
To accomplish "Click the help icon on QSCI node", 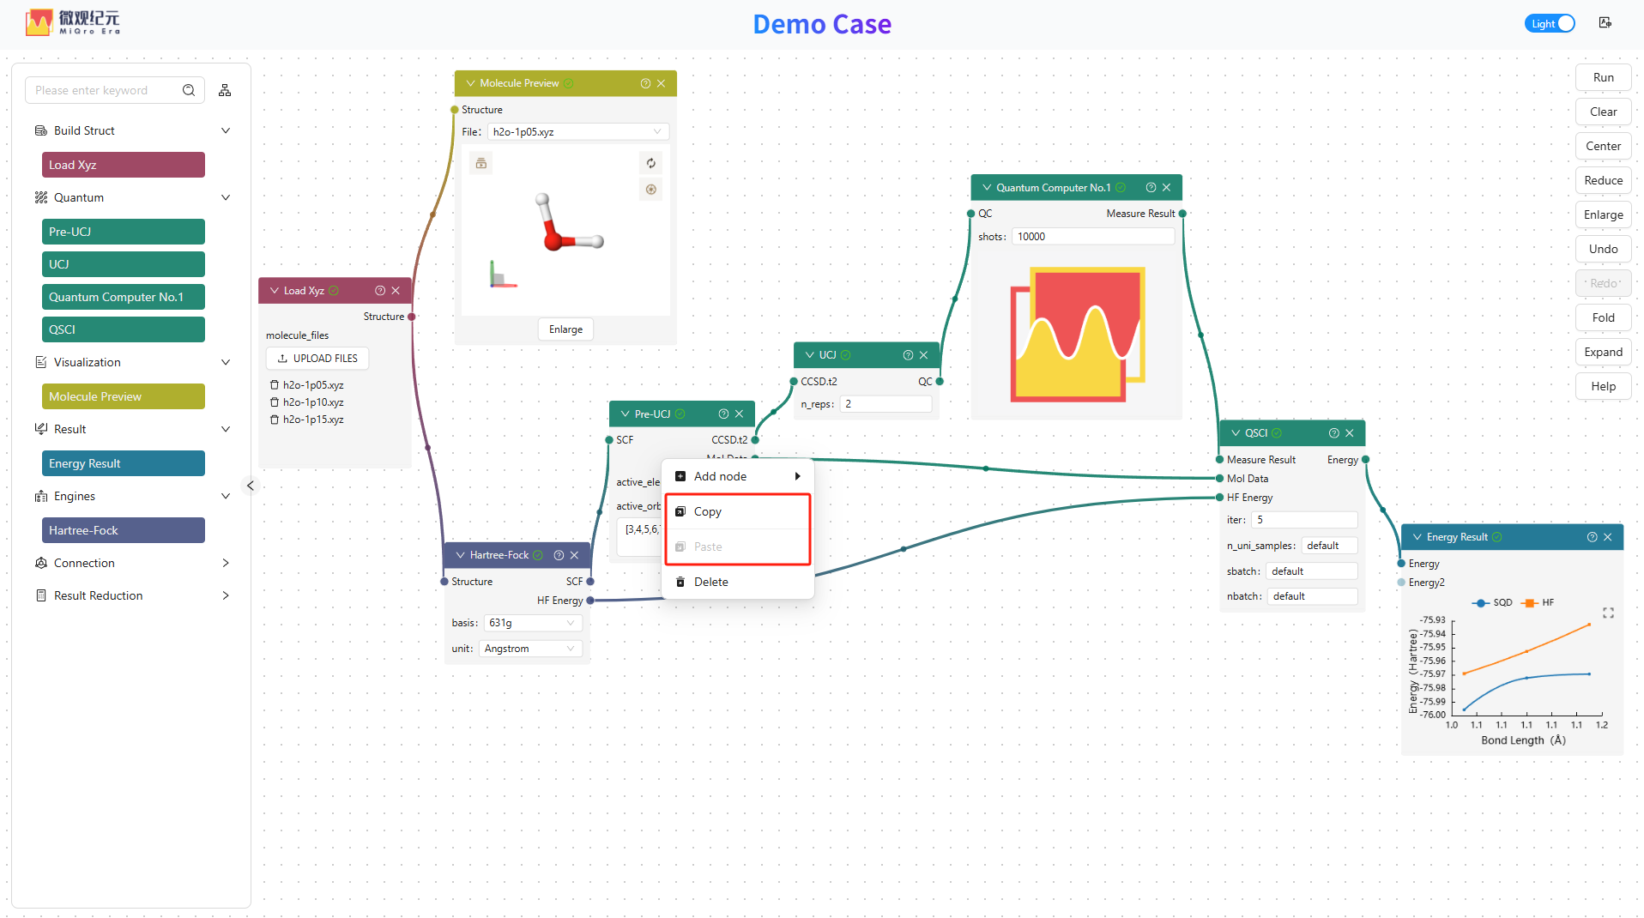I will 1334,433.
